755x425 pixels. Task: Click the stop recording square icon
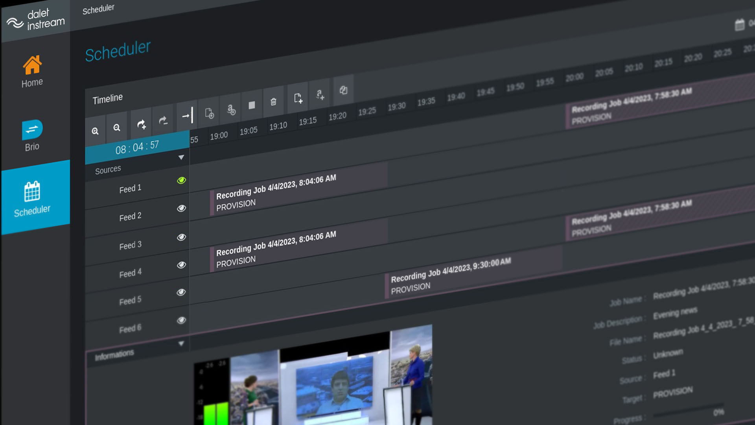(x=252, y=105)
